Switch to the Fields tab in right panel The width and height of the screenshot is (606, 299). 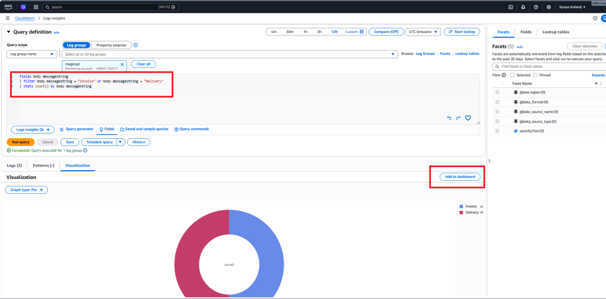(526, 32)
